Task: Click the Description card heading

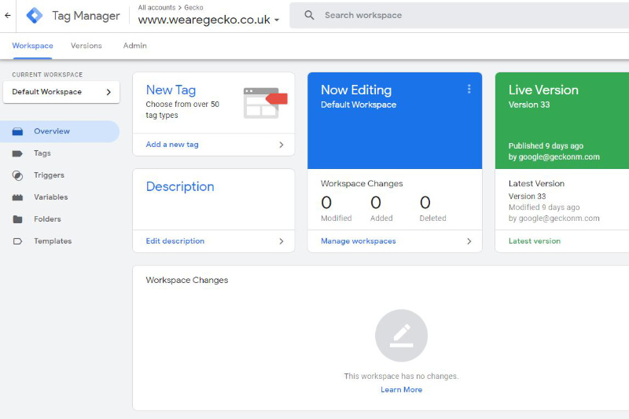Action: click(x=180, y=187)
